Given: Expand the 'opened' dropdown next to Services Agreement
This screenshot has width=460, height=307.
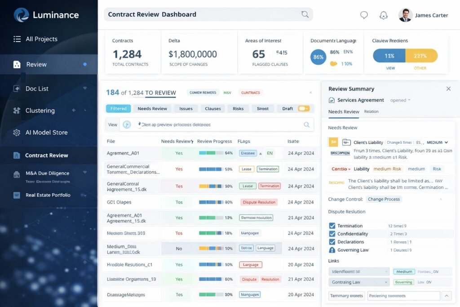Looking at the screenshot, I should pyautogui.click(x=399, y=100).
